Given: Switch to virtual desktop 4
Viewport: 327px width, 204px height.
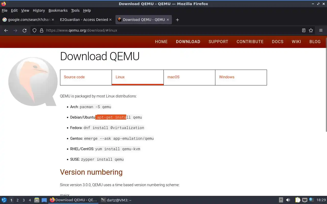Looking at the screenshot, I should pos(30,200).
